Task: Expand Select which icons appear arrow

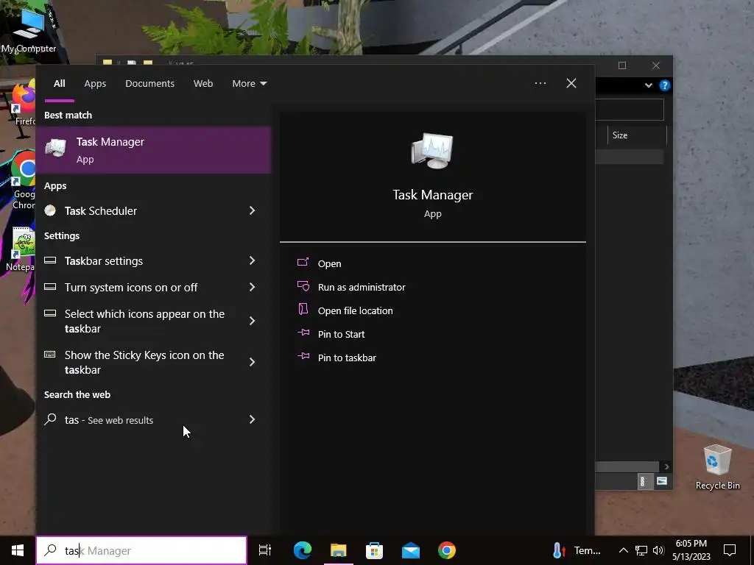Action: 252,321
